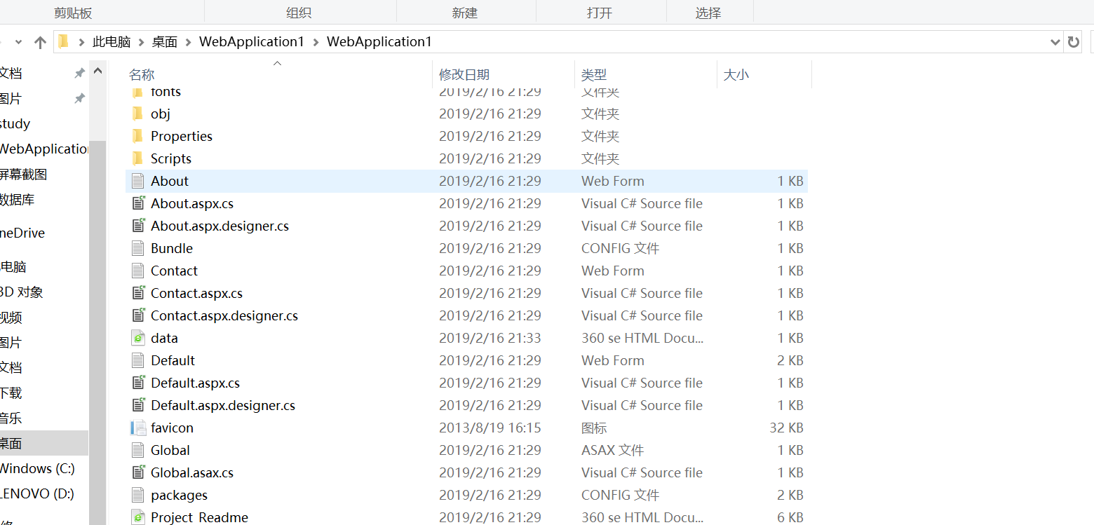Click the Contact Web Form file icon

click(137, 271)
